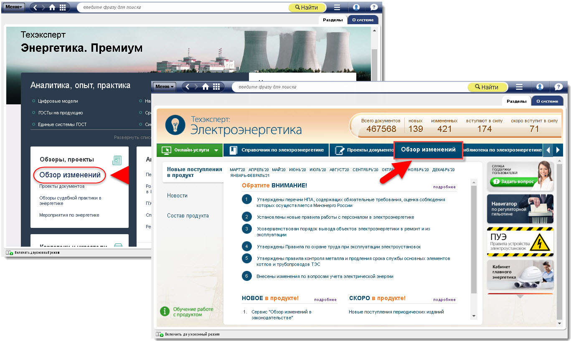Open the help question mark icon in the front window

point(558,87)
